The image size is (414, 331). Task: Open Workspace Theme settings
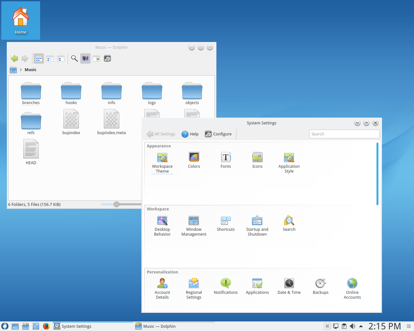162,163
